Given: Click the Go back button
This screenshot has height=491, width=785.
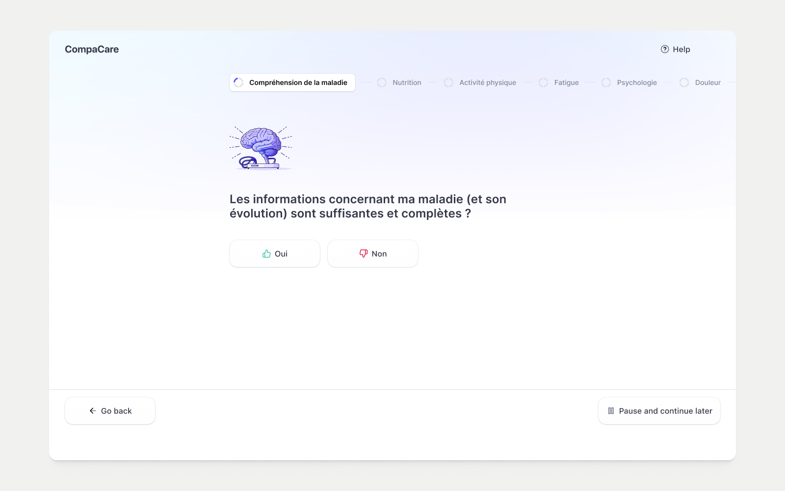Looking at the screenshot, I should tap(110, 411).
